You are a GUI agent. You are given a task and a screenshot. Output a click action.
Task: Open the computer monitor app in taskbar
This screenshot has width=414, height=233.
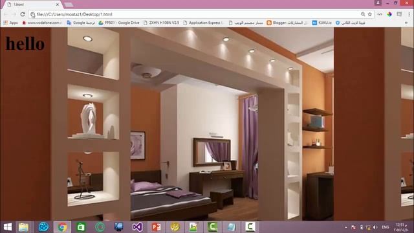pos(118,227)
